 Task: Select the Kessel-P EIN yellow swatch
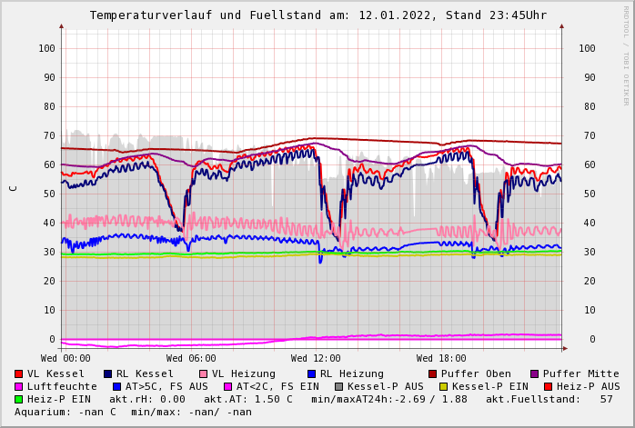443,387
